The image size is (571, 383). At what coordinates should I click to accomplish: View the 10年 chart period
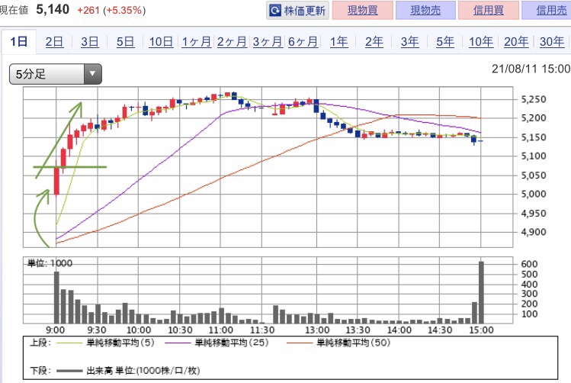(481, 42)
